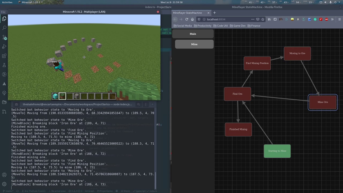Show site information icon in URL bar
Viewport: 343px width, 193px height.
click(204, 19)
